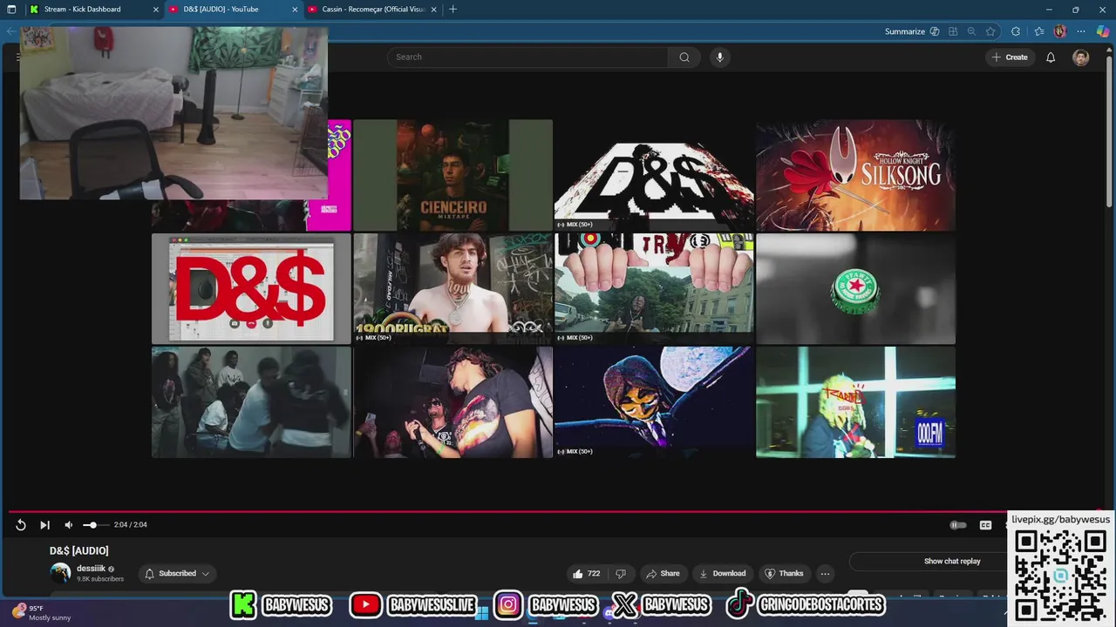Open the Copilot sidebar icon

point(1103,31)
